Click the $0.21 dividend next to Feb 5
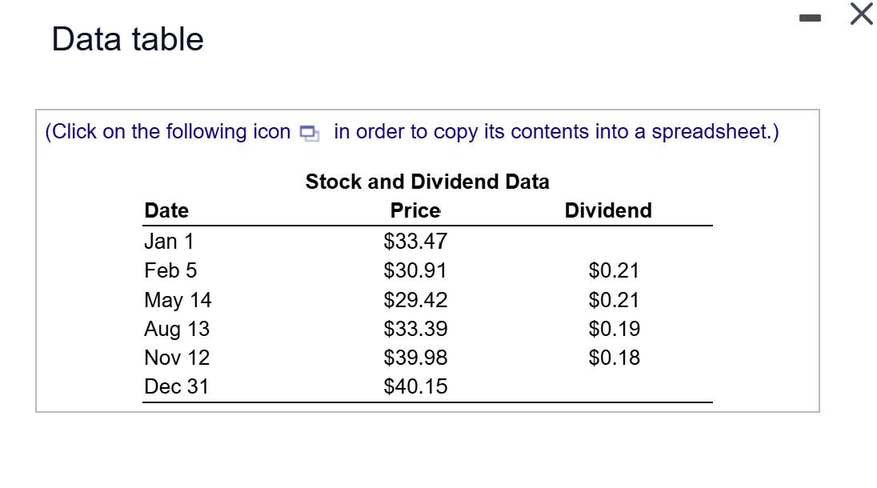 tap(615, 270)
